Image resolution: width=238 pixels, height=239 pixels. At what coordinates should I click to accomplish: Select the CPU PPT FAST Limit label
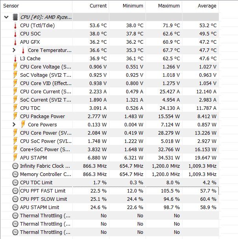(x=42, y=191)
